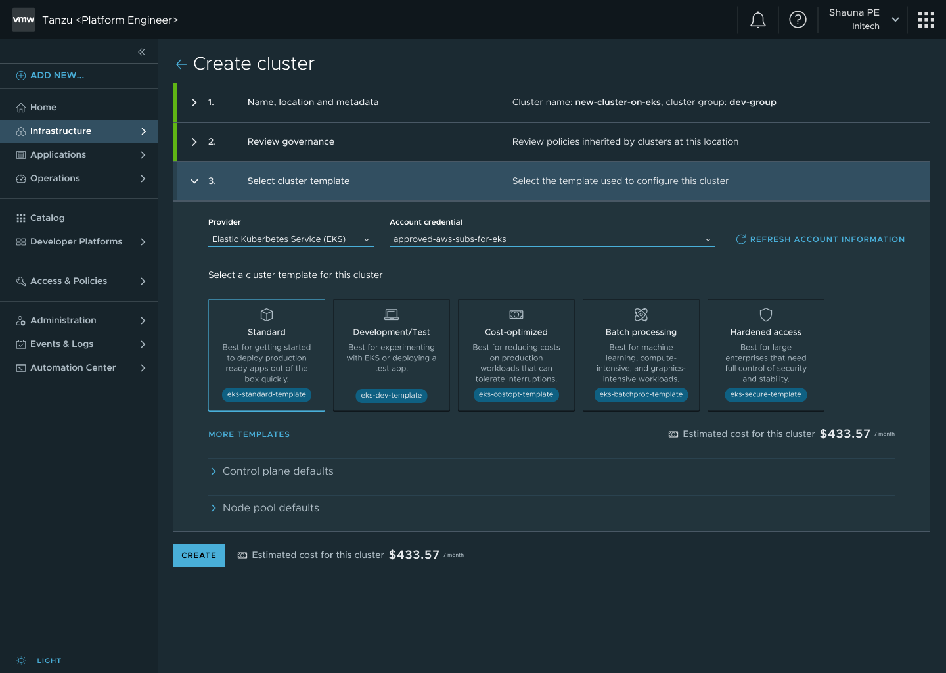Open the apps grid switcher

(x=926, y=20)
